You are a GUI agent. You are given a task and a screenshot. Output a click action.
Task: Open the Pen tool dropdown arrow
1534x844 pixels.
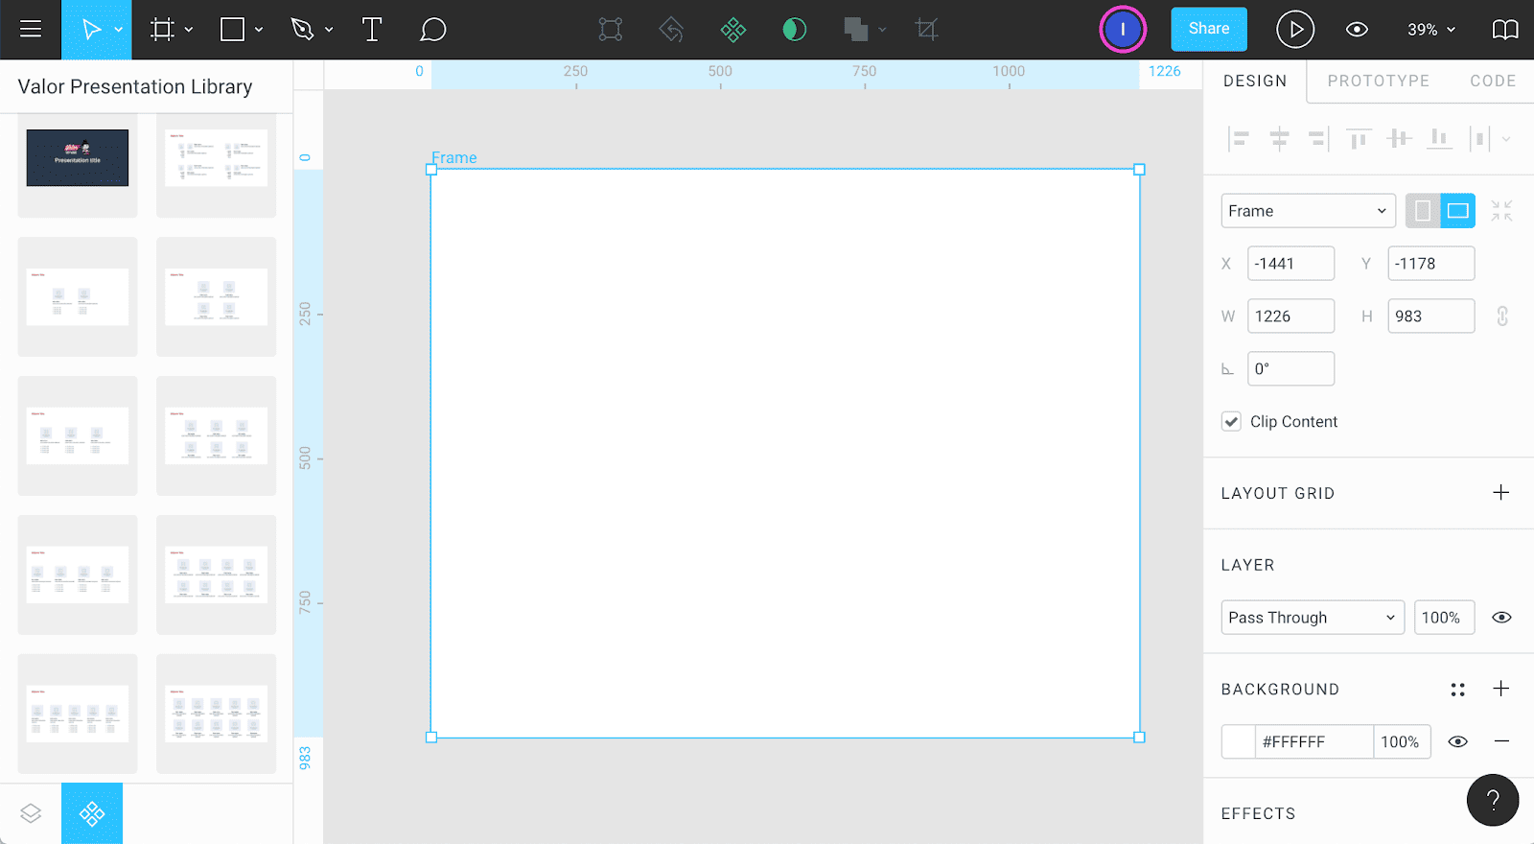pyautogui.click(x=329, y=30)
